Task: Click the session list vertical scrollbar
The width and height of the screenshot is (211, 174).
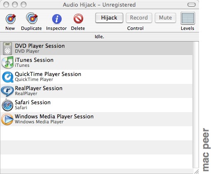Action: coord(196,105)
